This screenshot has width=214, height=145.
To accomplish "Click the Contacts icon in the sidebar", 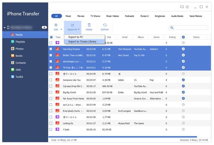I will 12,62.
